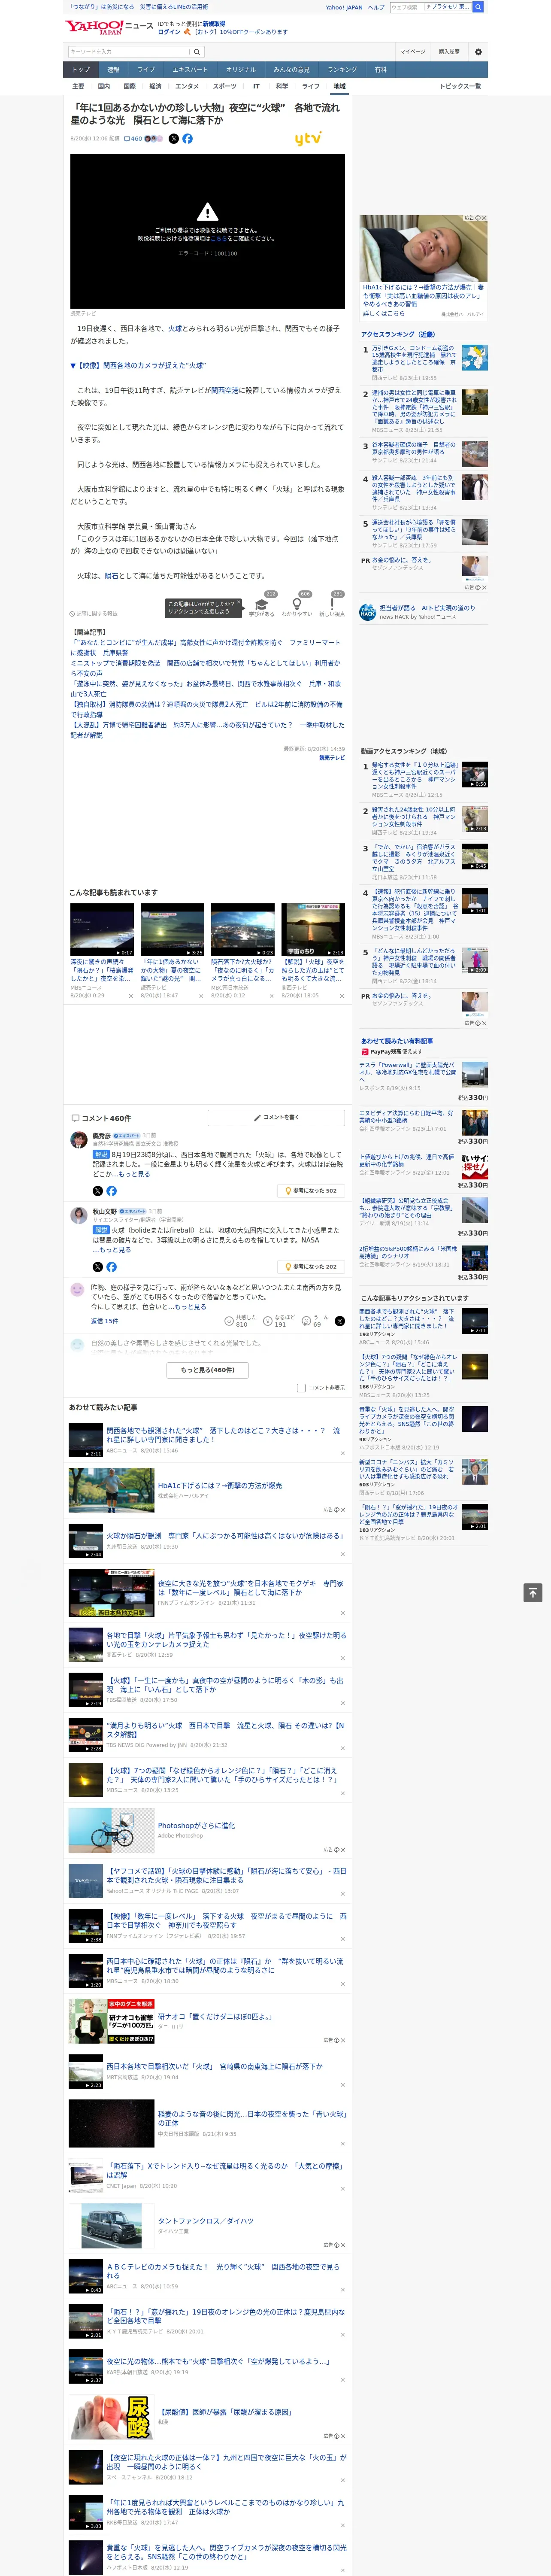The width and height of the screenshot is (551, 2576).
Task: Share article on Facebook from header
Action: pos(187,139)
